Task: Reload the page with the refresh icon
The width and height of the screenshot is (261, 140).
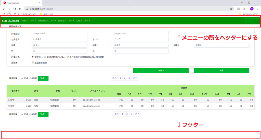Action: coord(15,9)
